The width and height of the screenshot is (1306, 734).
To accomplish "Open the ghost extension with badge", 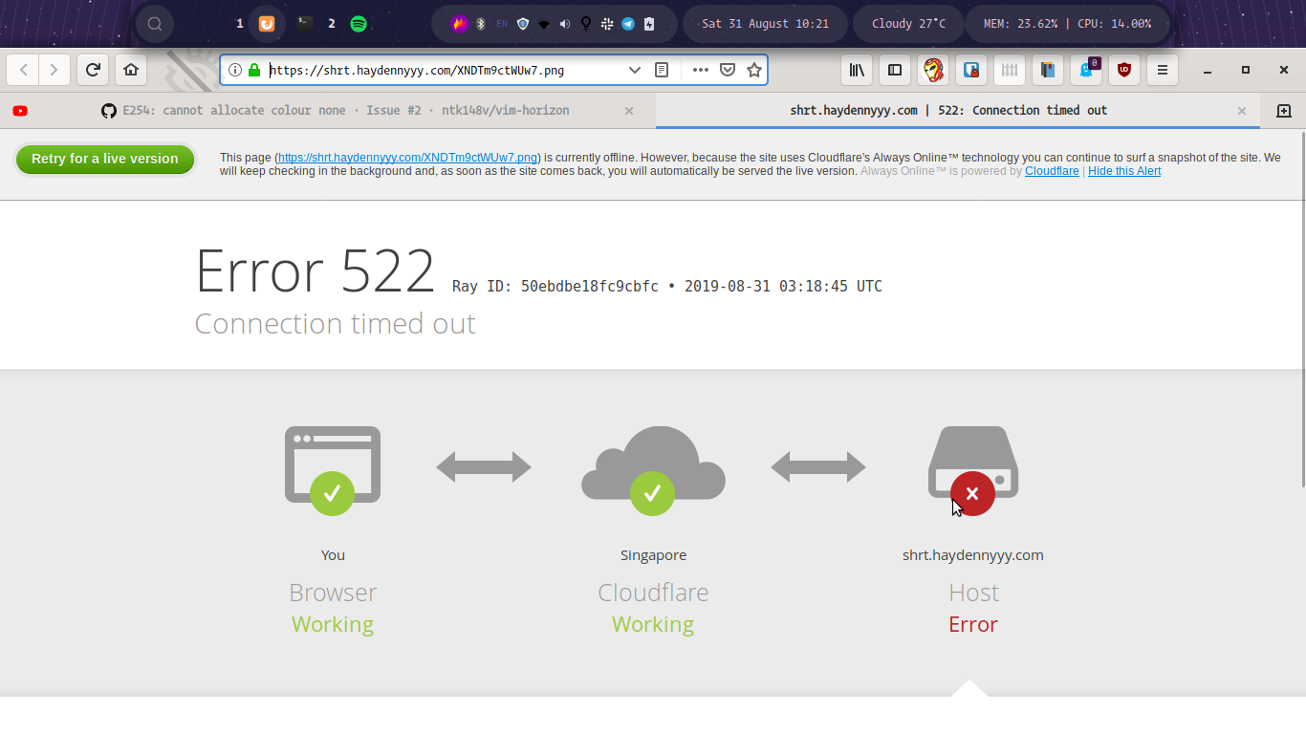I will [1087, 69].
